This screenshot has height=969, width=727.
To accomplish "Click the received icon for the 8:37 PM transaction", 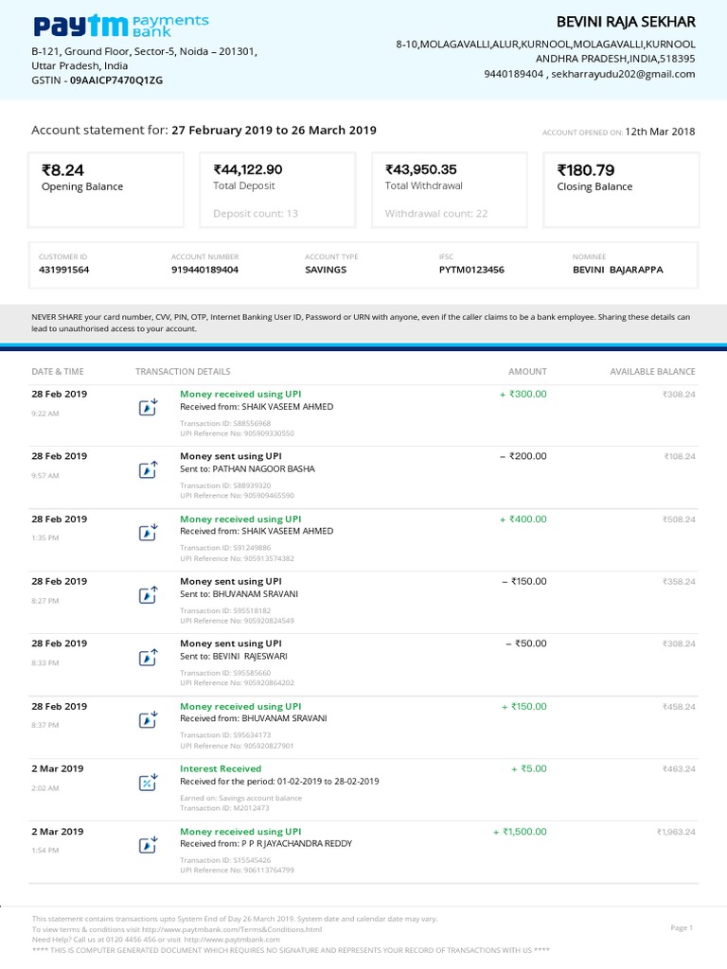I will pos(148,720).
